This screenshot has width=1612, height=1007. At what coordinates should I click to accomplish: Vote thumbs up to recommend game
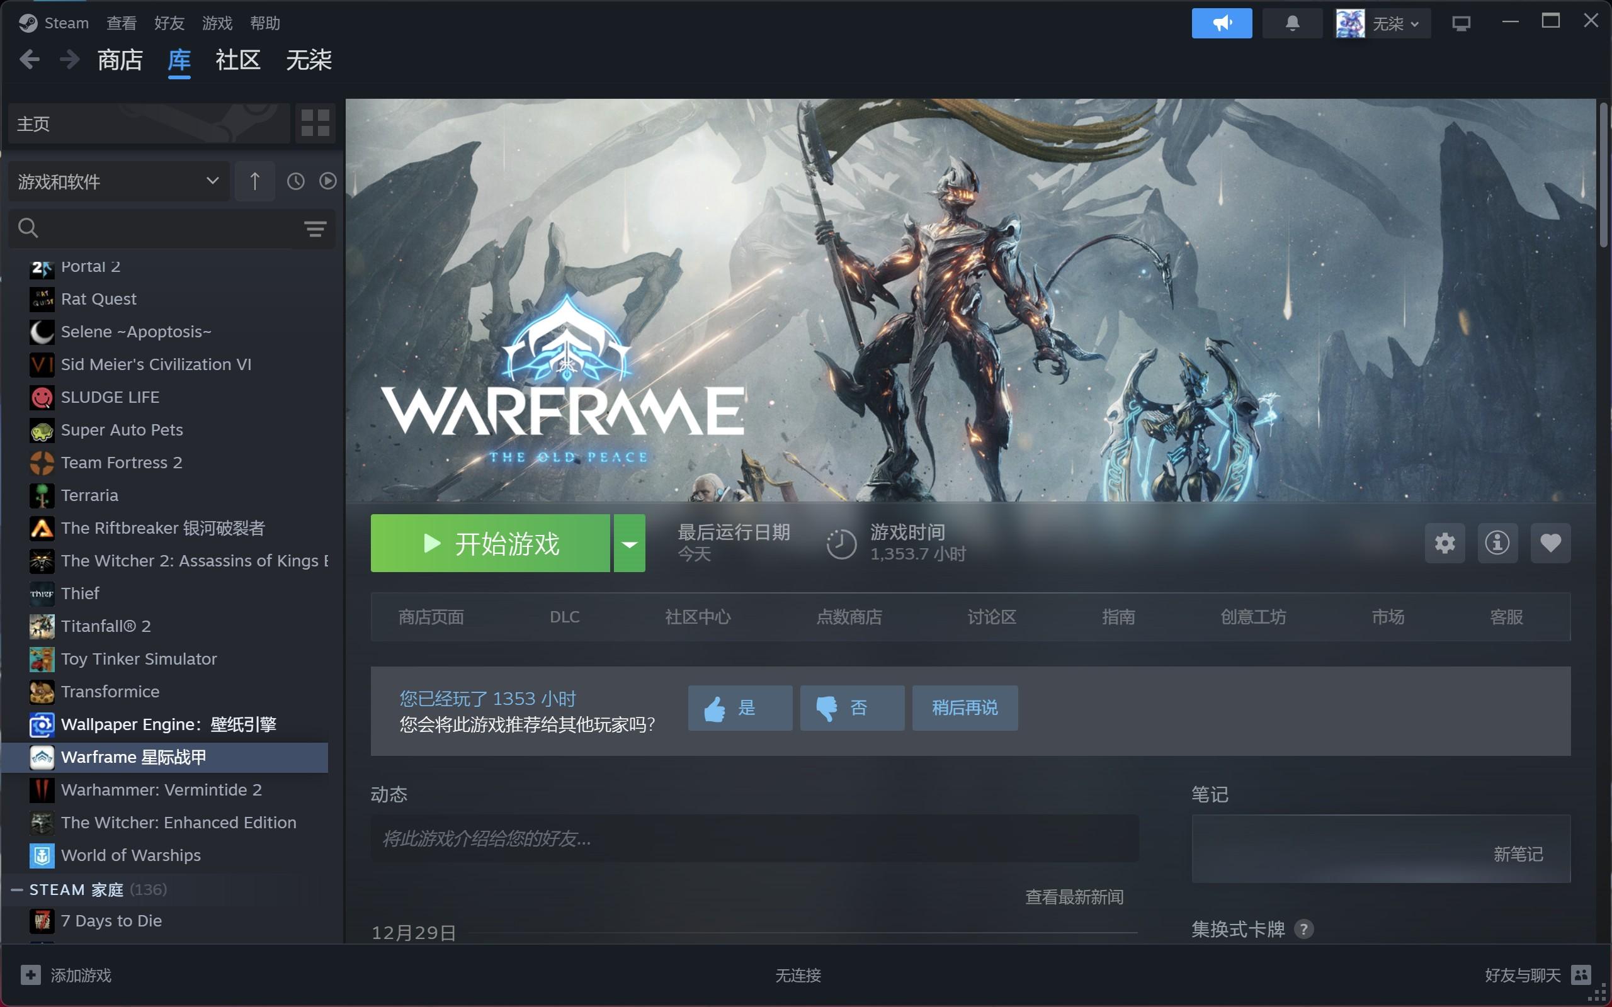pyautogui.click(x=739, y=708)
